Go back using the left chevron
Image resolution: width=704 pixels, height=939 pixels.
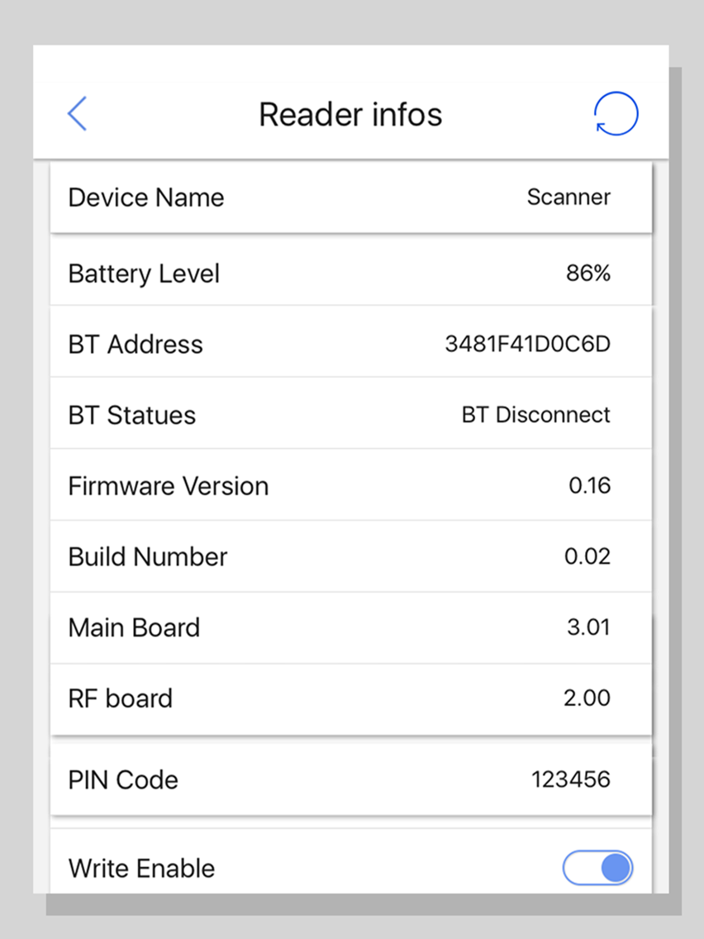pos(77,113)
